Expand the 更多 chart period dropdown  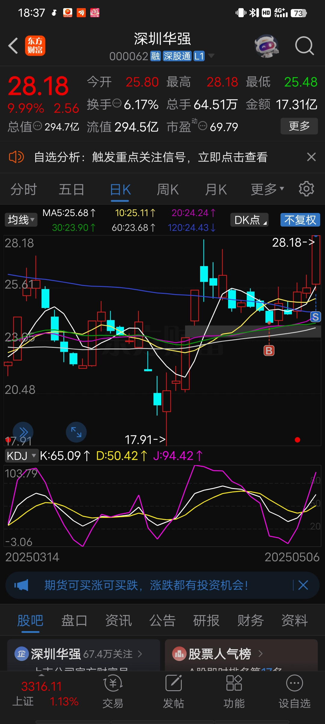pyautogui.click(x=267, y=189)
